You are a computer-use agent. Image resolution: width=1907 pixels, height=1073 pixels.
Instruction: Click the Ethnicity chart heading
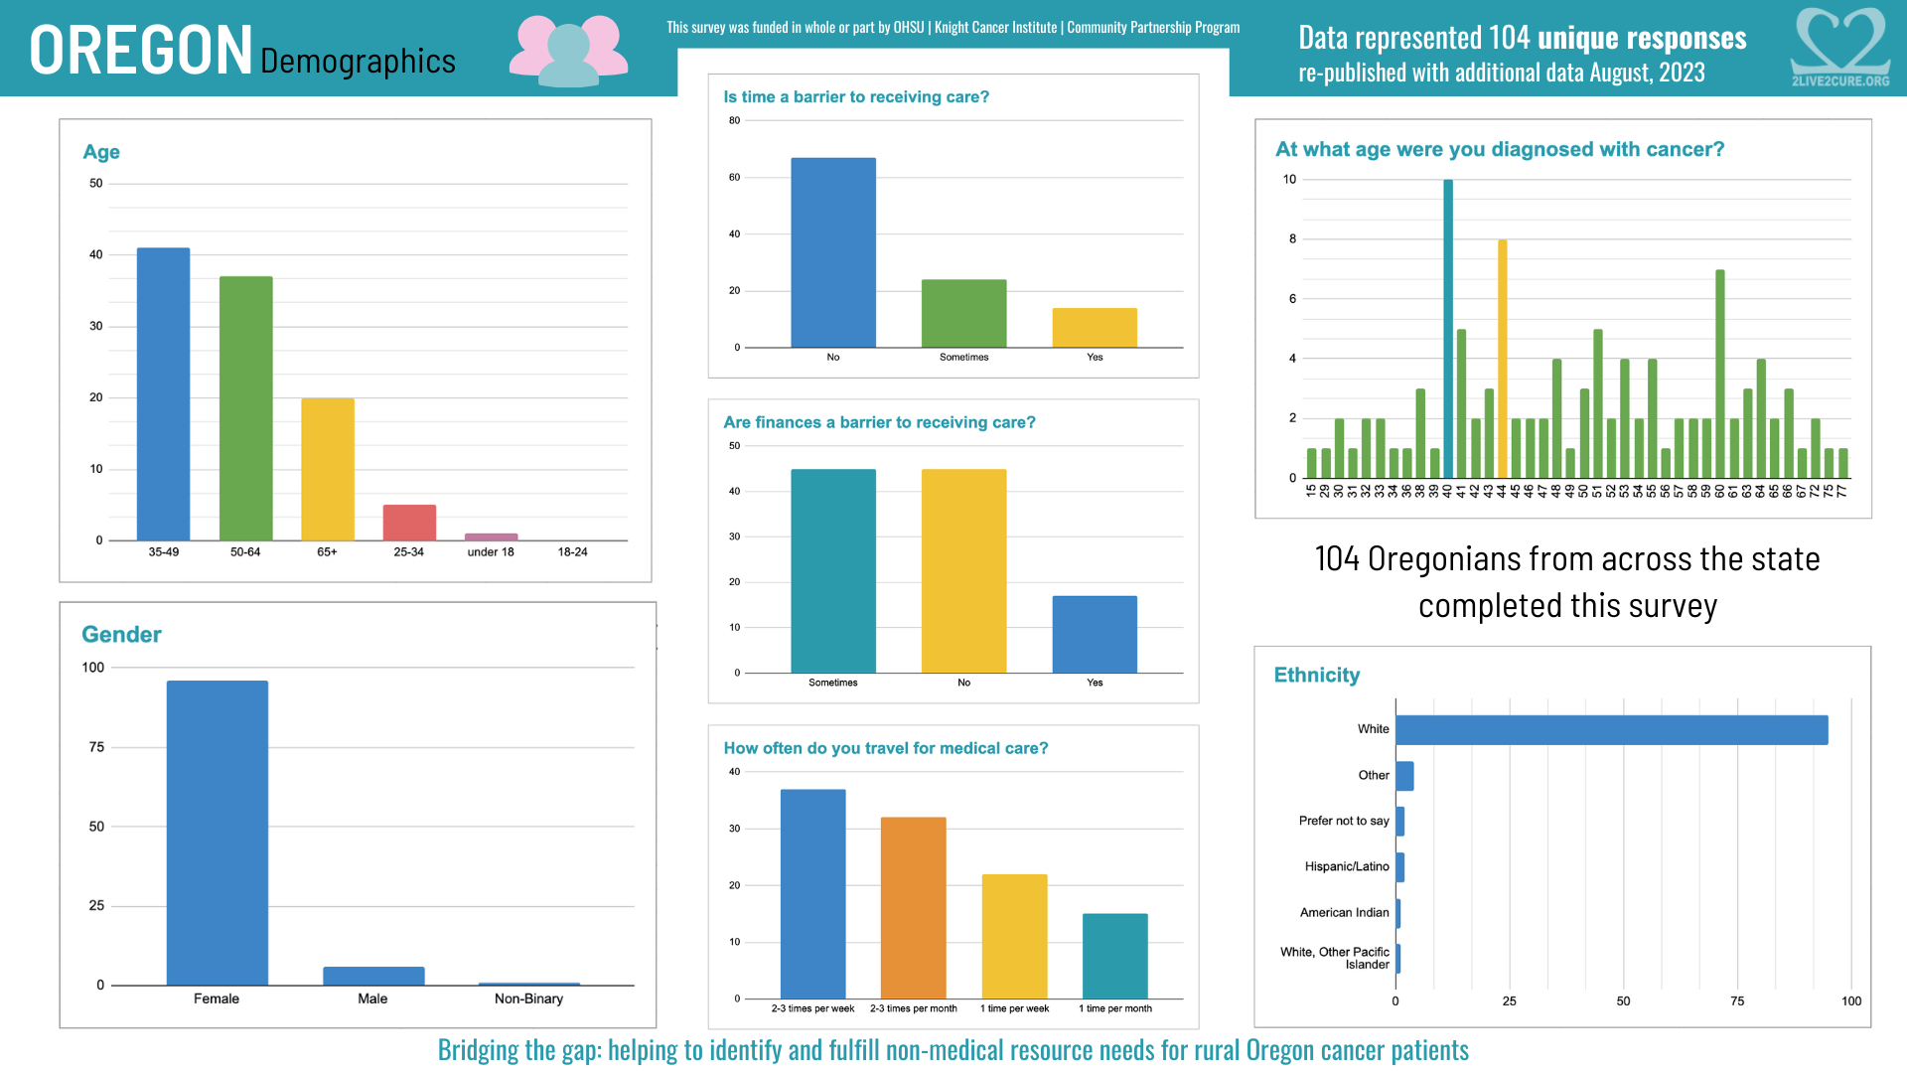(x=1316, y=675)
